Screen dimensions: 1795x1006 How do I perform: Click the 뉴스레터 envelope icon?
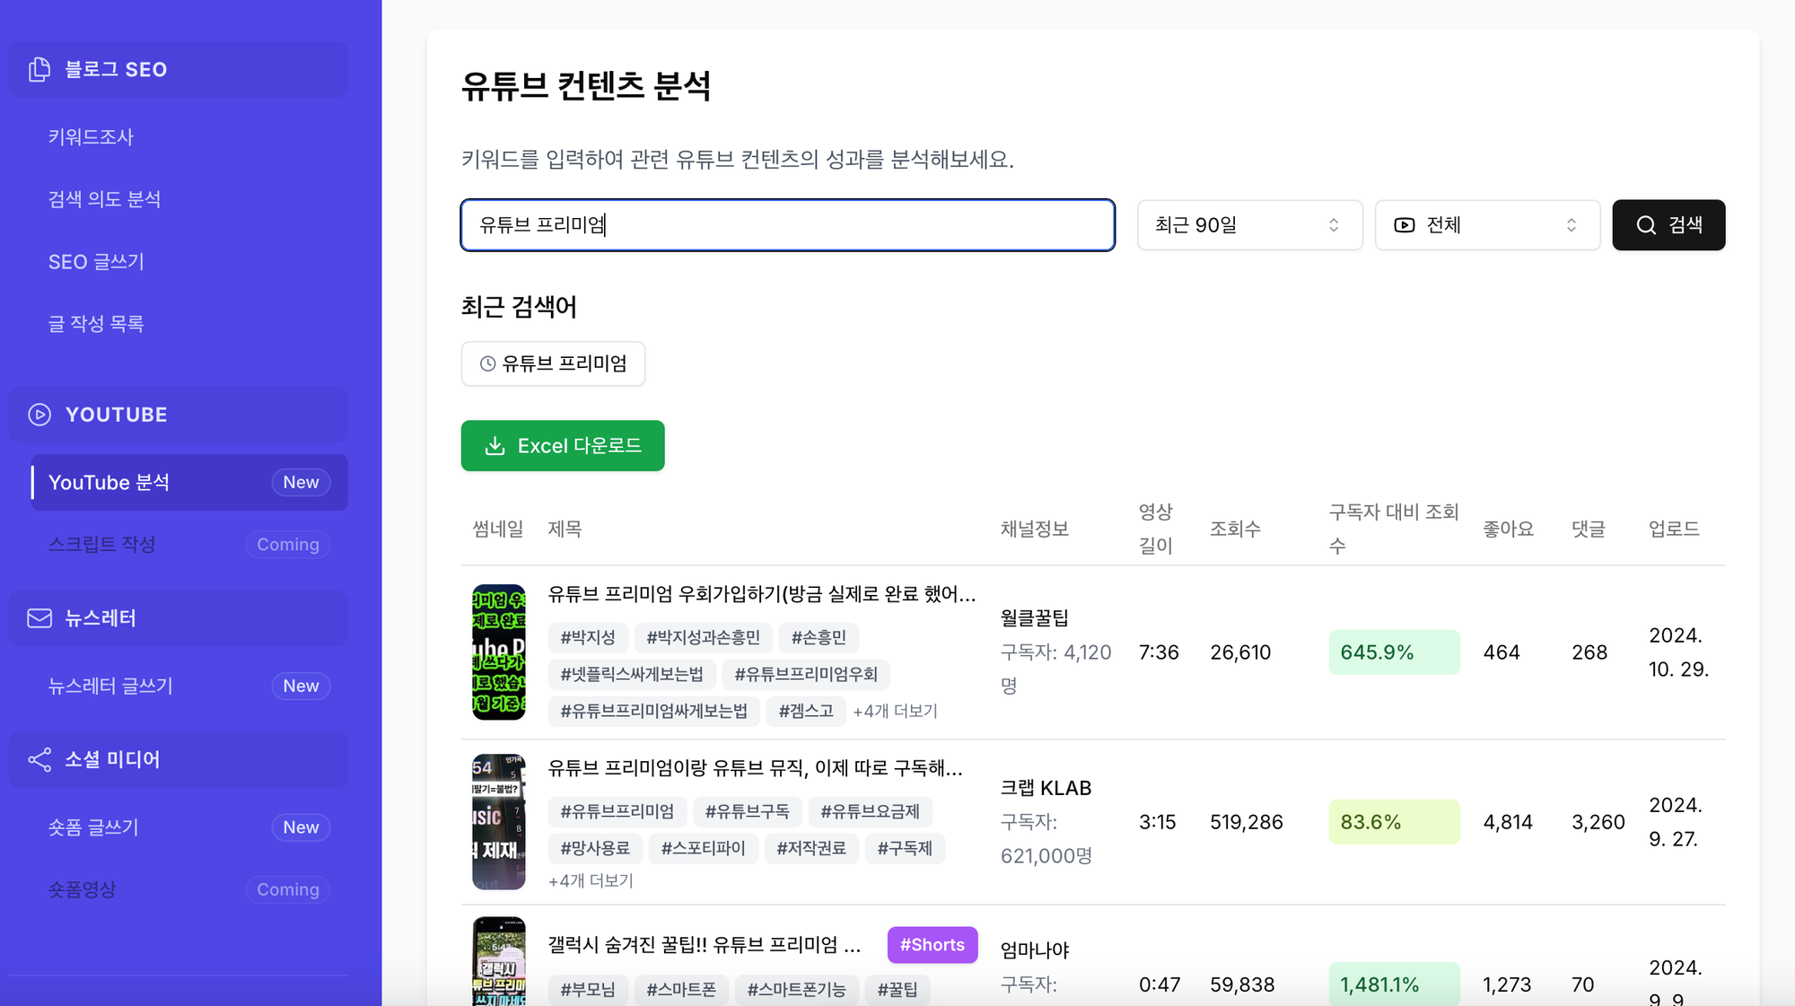coord(39,617)
